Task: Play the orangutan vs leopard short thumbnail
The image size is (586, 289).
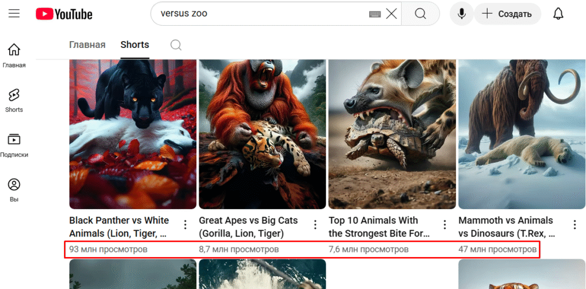Action: click(x=262, y=134)
